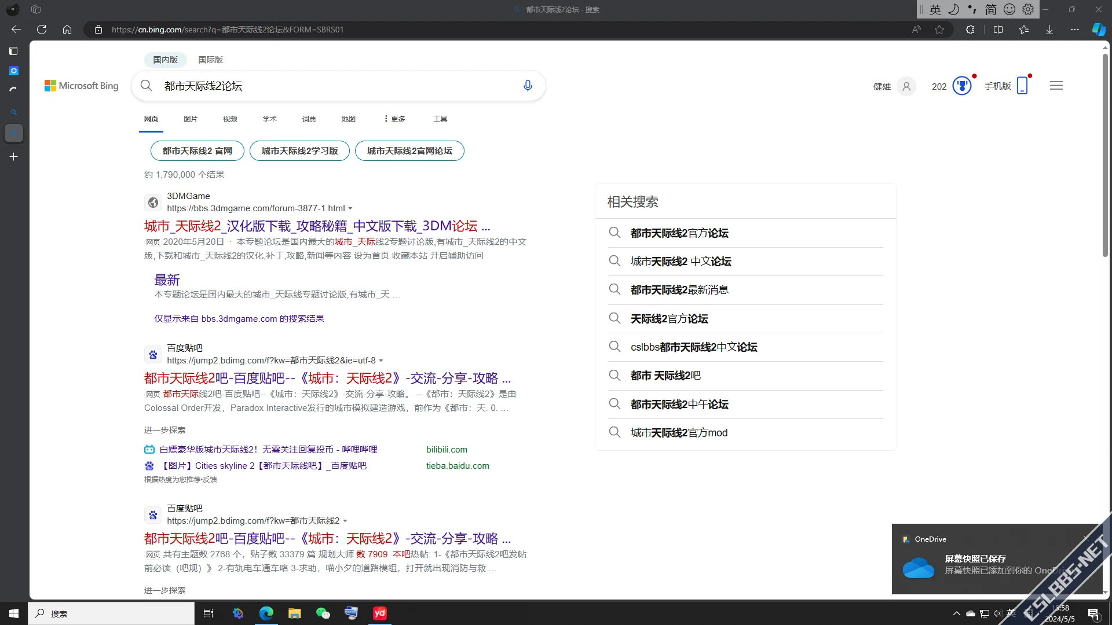The width and height of the screenshot is (1112, 625).
Task: Open Cities skyline 2 百度贴吧 image link
Action: pyautogui.click(x=263, y=466)
